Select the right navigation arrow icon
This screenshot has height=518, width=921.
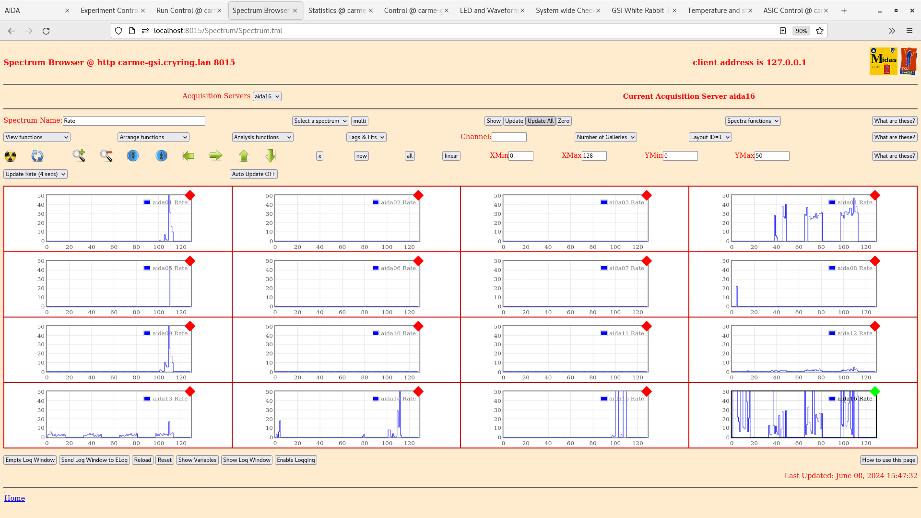(216, 155)
